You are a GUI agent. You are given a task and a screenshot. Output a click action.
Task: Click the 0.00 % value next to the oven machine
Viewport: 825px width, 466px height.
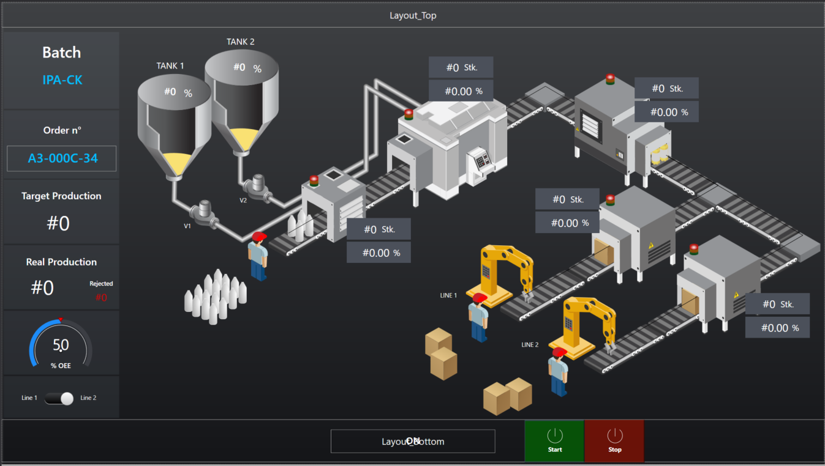pos(666,112)
